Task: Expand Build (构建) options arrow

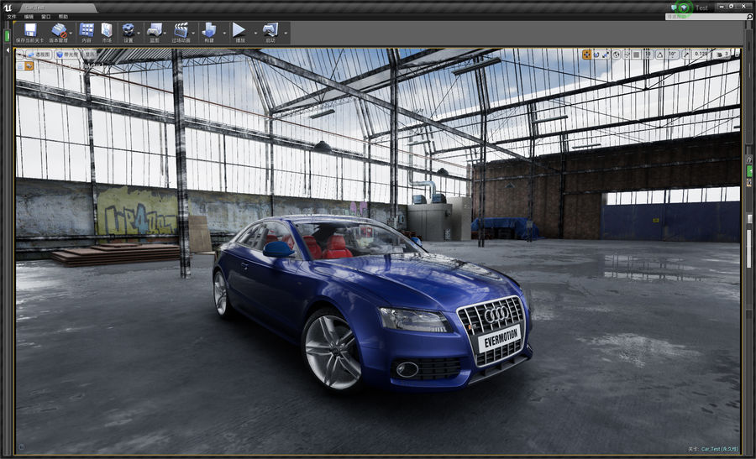Action: 224,33
